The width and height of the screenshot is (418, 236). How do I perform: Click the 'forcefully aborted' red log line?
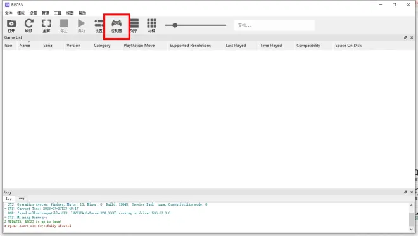click(37, 226)
